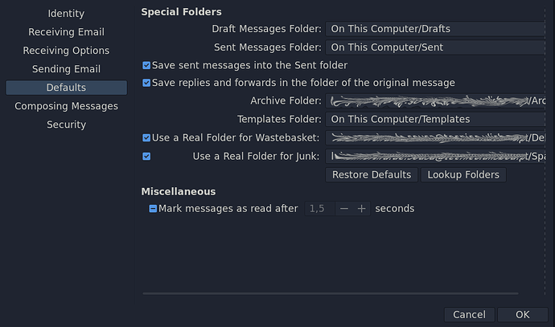Click into the seconds value field
This screenshot has height=327, width=555.
click(x=319, y=209)
